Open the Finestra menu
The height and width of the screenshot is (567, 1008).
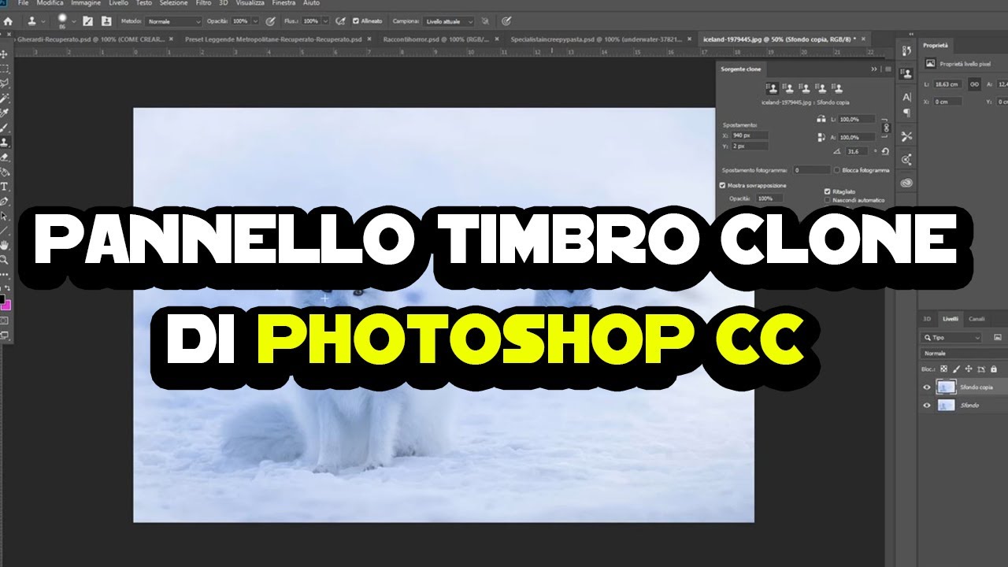tap(283, 3)
